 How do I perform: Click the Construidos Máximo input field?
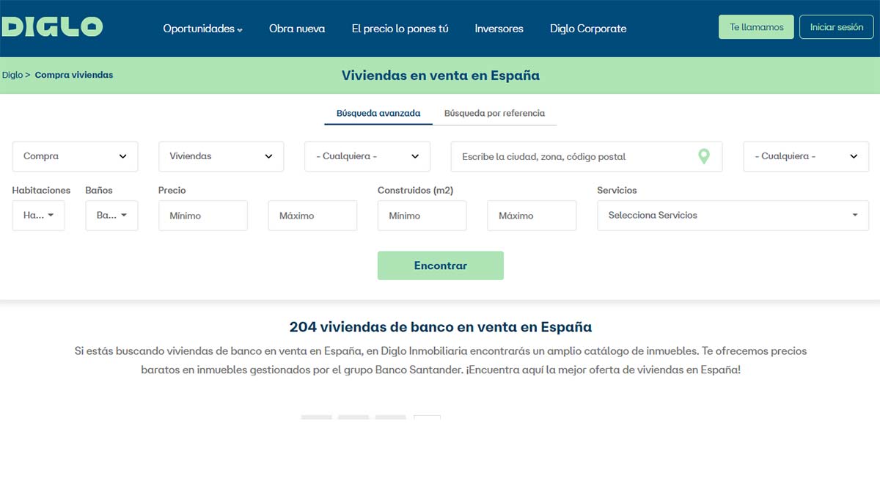click(532, 216)
